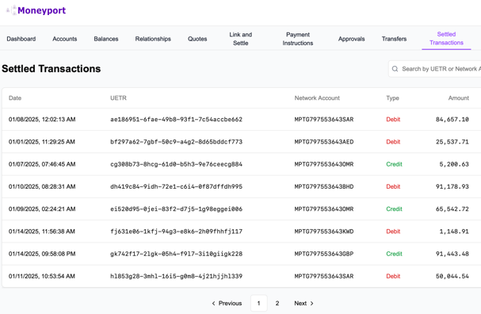Click the amount 50,044.54

click(452, 276)
